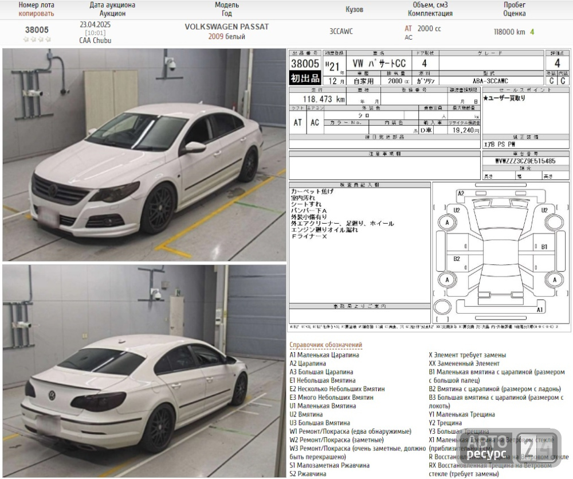This screenshot has height=479, width=573.
Task: Click 'X Элемент требует замены' legend entry
Action: click(467, 355)
